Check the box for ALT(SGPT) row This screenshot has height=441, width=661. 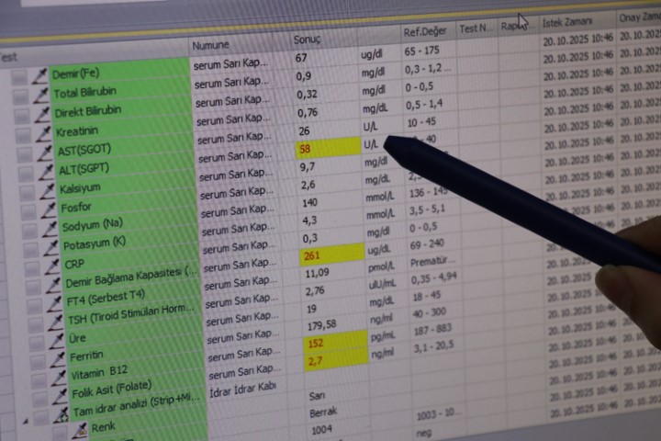click(x=23, y=172)
